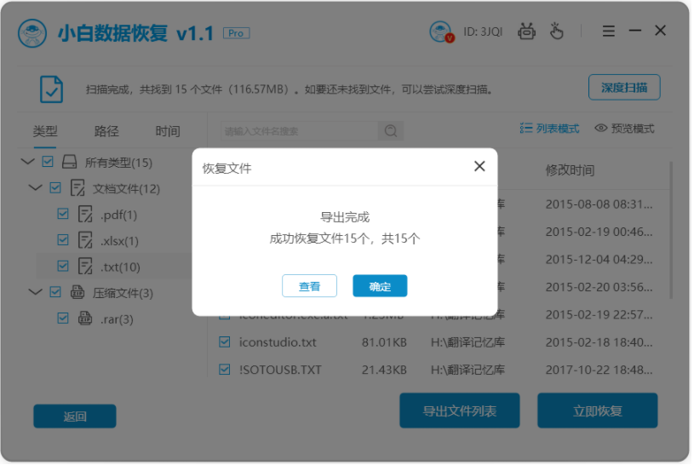Click the user avatar icon
This screenshot has height=465, width=694.
point(441,32)
